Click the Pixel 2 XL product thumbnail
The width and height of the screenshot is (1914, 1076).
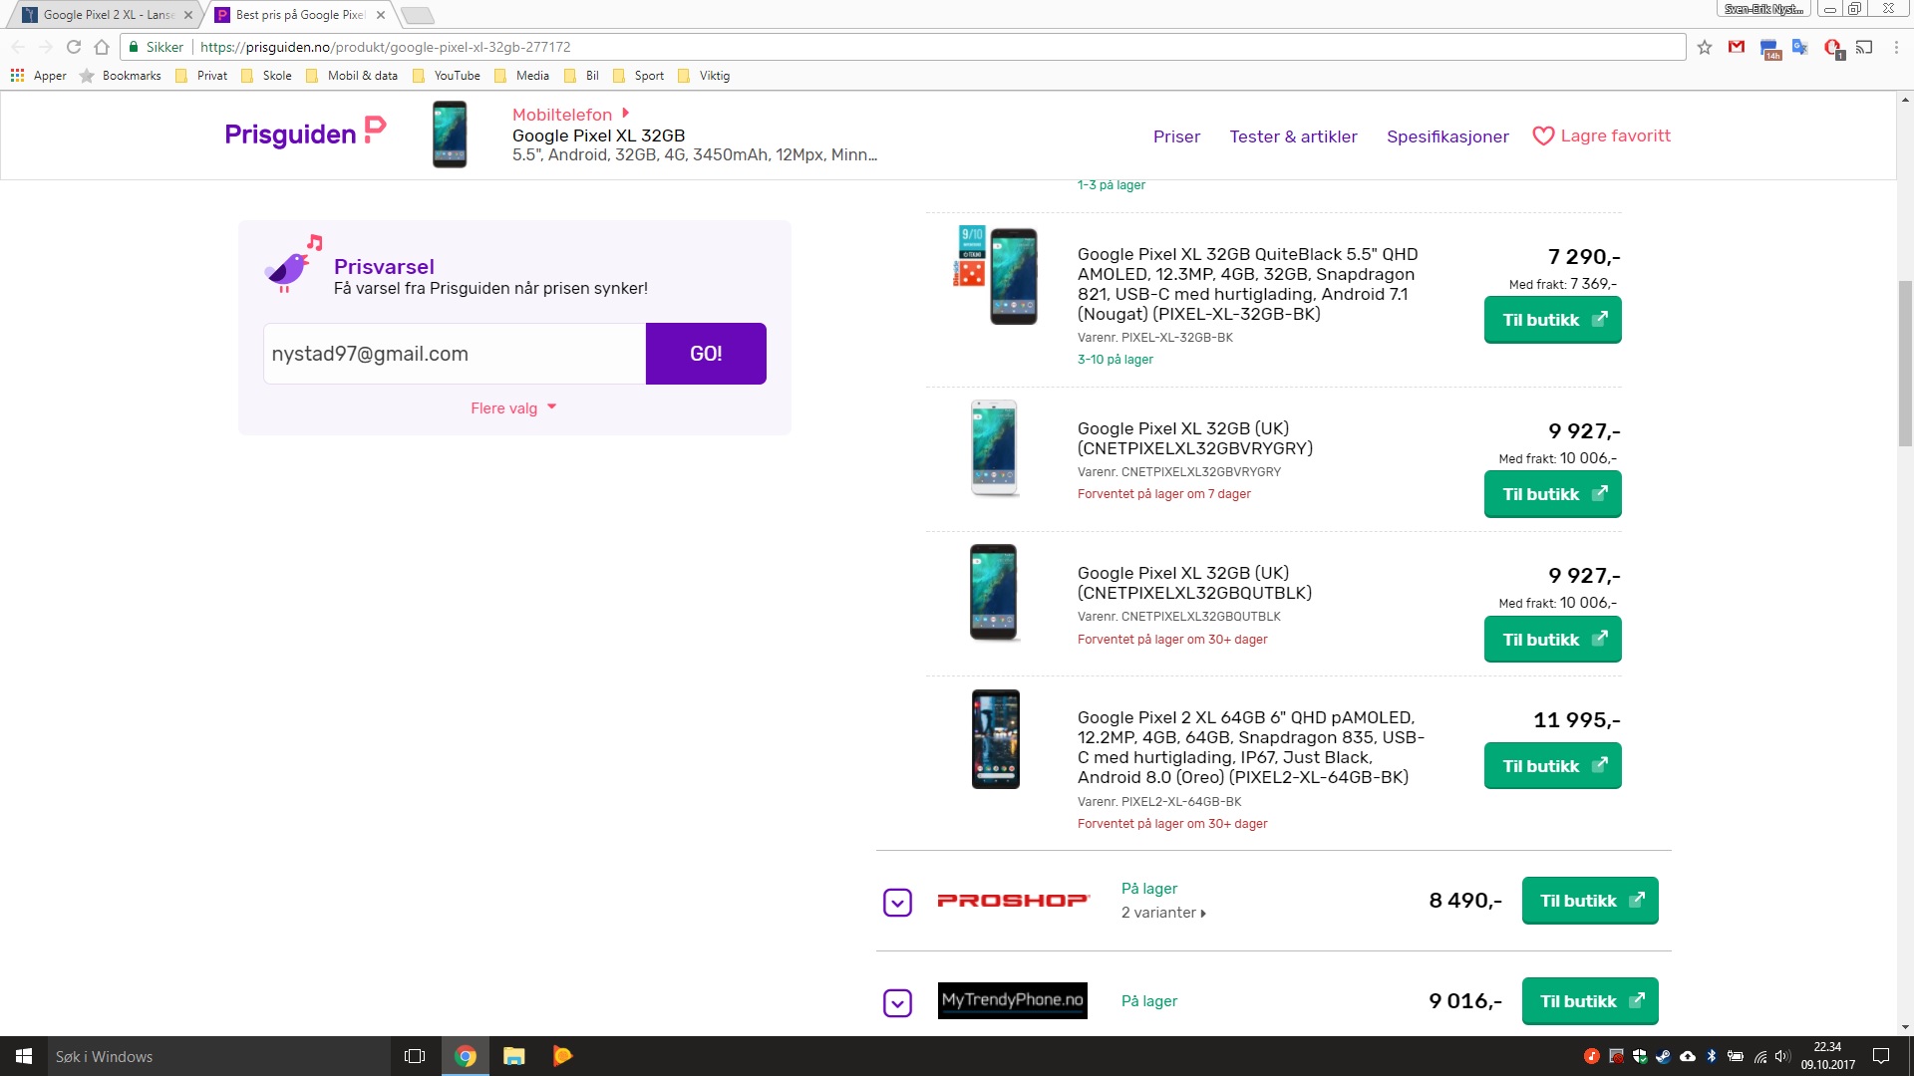click(995, 739)
